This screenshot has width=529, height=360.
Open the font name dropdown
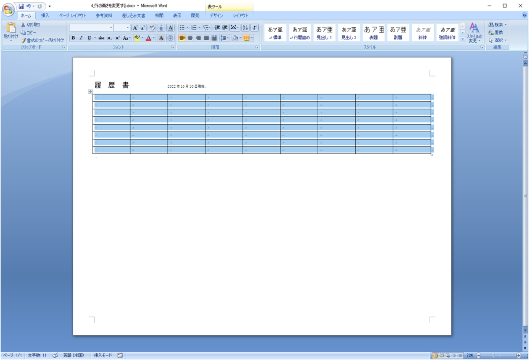pos(111,28)
